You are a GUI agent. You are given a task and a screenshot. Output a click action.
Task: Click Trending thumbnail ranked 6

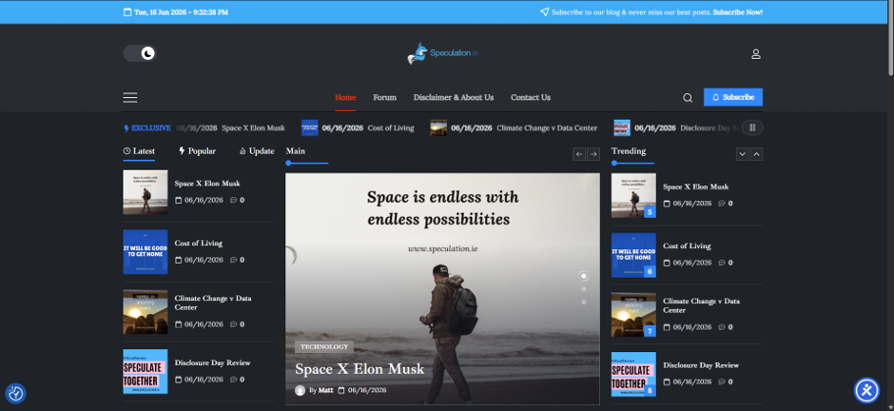point(633,255)
